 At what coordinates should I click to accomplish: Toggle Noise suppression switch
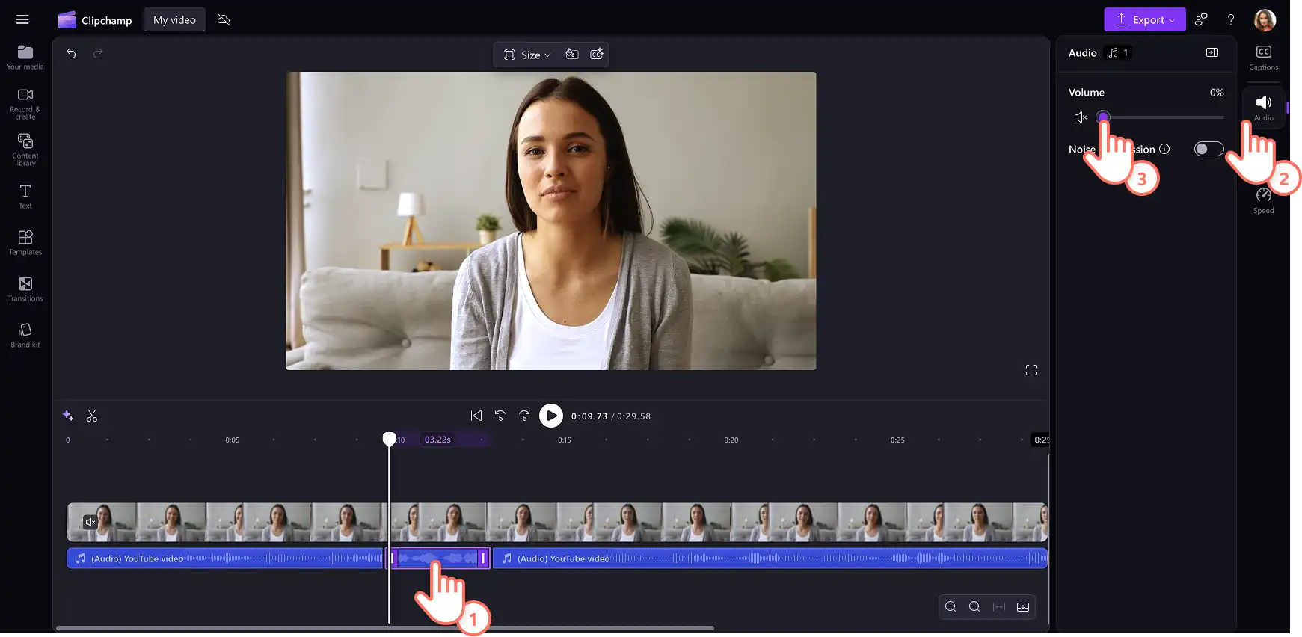1209,149
